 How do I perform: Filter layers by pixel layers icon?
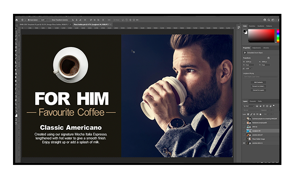[257, 106]
